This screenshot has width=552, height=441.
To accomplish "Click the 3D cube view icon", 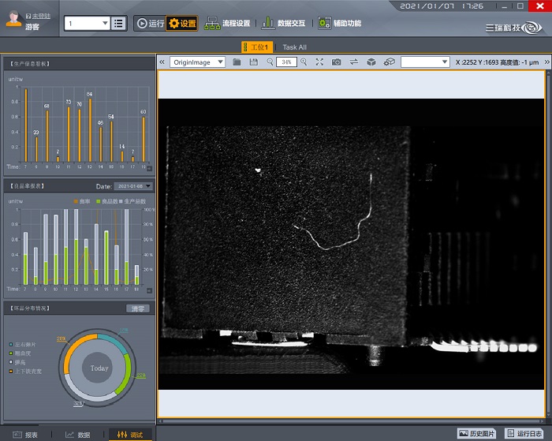I will (x=371, y=62).
